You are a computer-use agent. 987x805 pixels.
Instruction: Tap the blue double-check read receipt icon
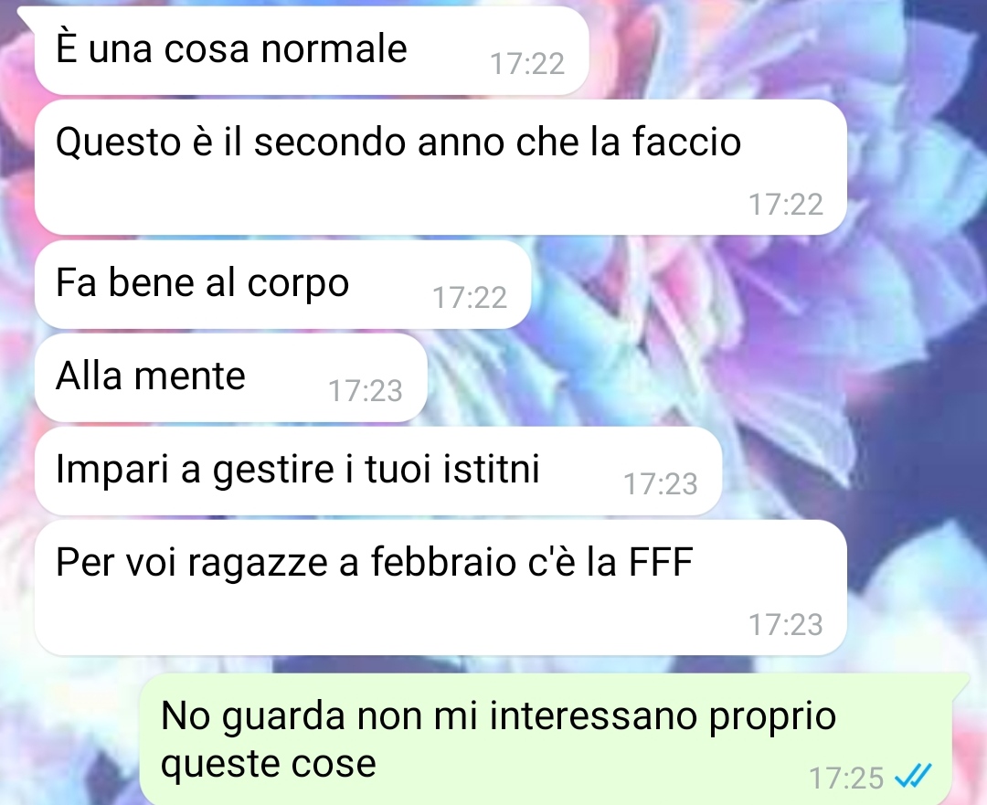pos(912,776)
